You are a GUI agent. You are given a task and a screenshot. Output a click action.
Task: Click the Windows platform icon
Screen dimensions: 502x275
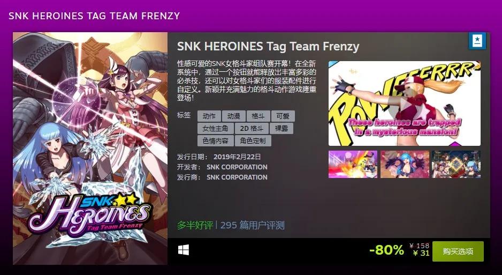pyautogui.click(x=184, y=250)
